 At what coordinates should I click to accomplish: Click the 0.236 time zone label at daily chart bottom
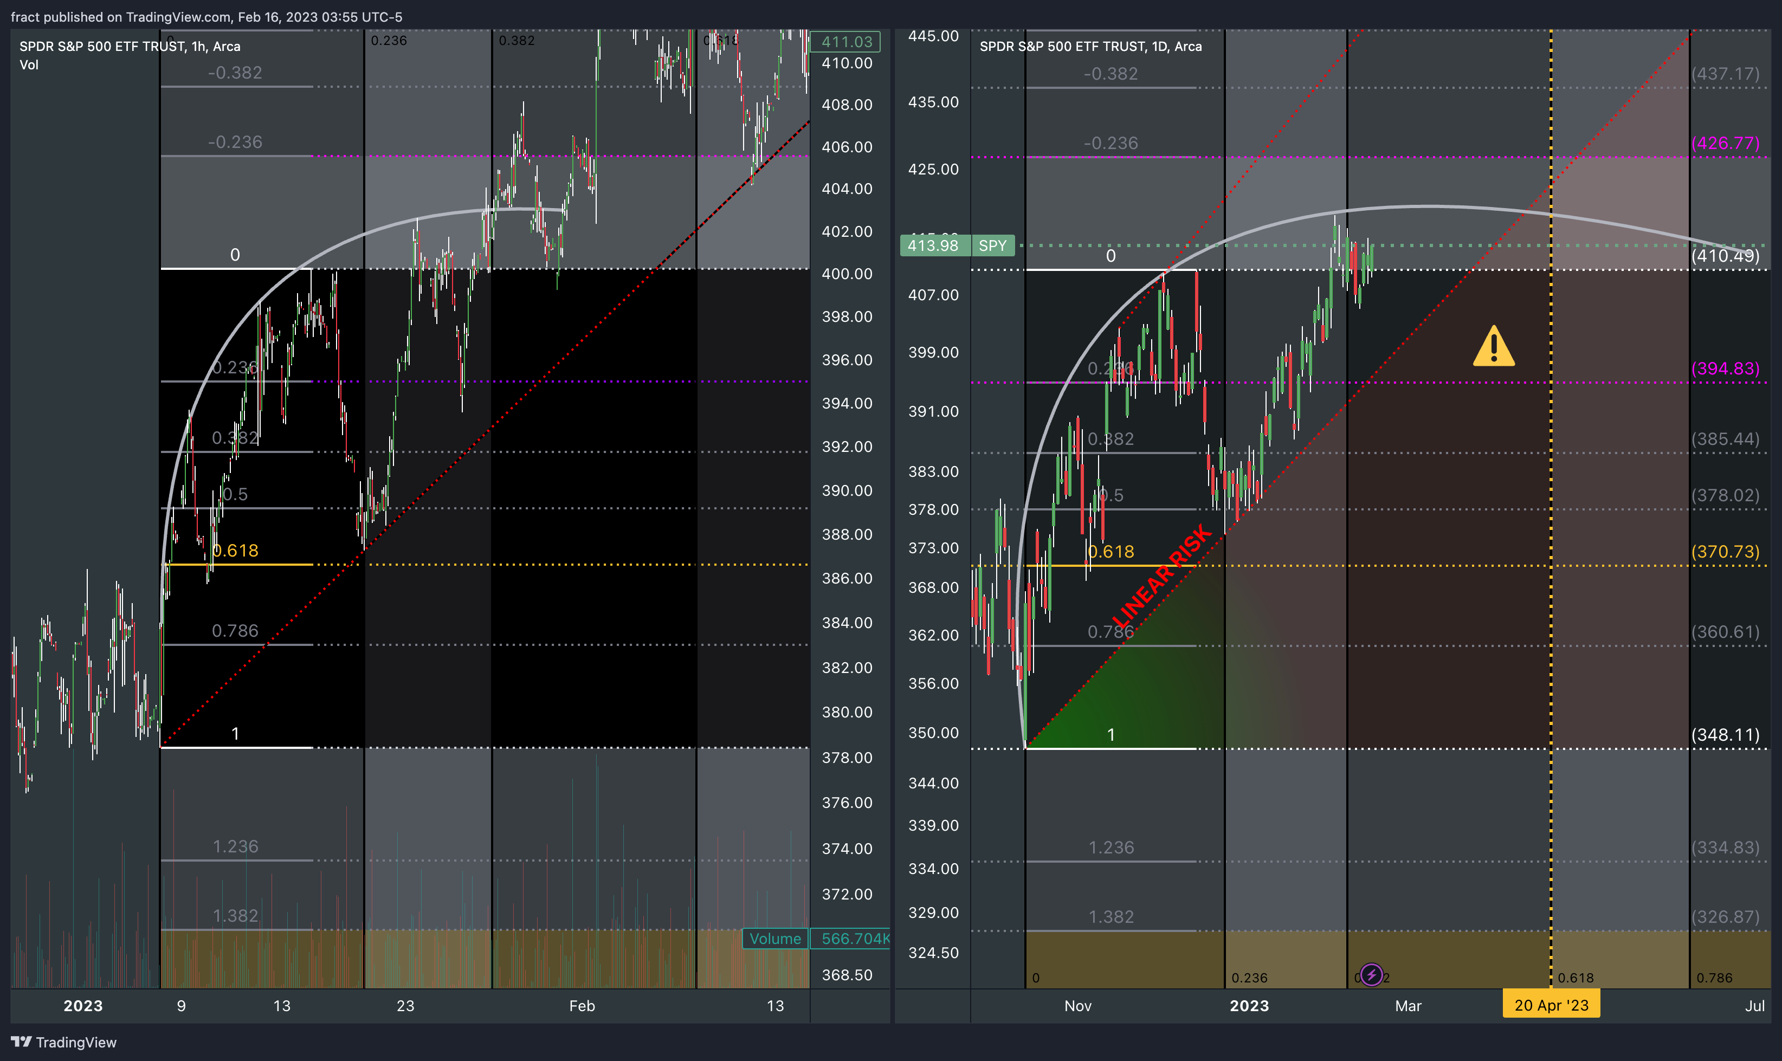[x=1249, y=978]
